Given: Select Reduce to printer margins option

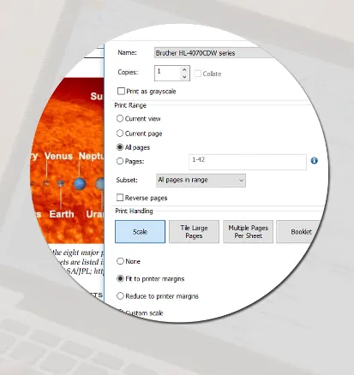Looking at the screenshot, I should 120,296.
